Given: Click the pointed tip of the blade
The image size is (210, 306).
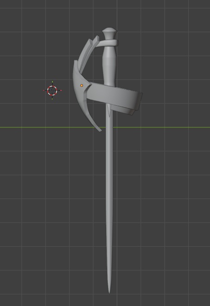Looking at the screenshot, I should point(109,289).
